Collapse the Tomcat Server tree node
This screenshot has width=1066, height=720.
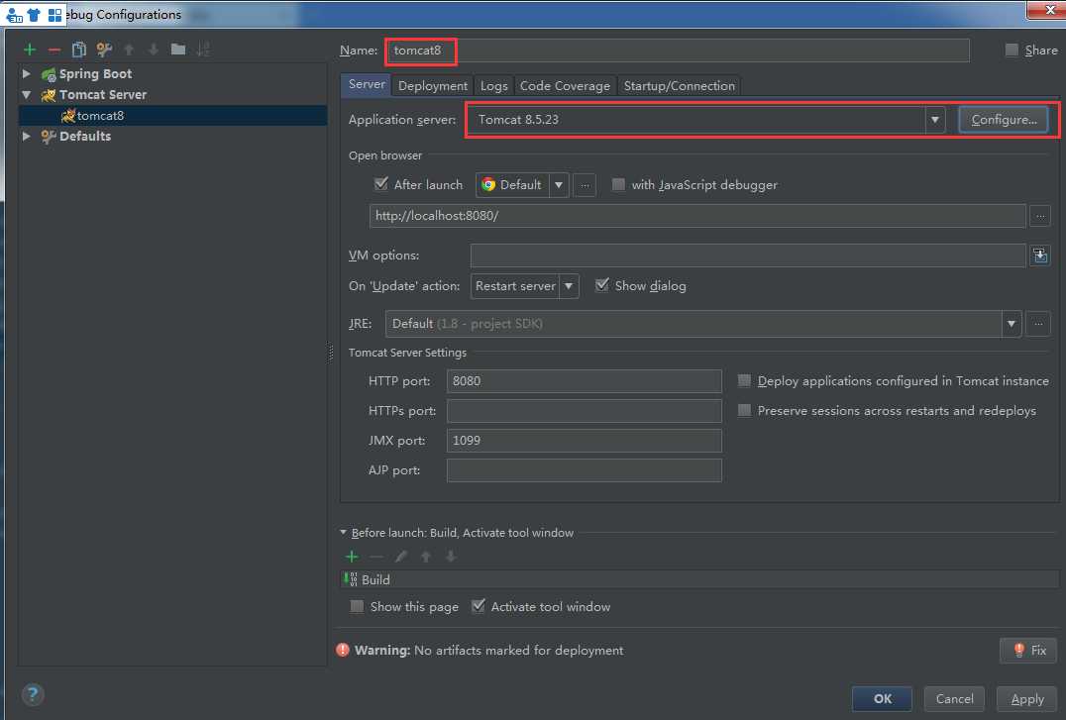click(x=26, y=94)
